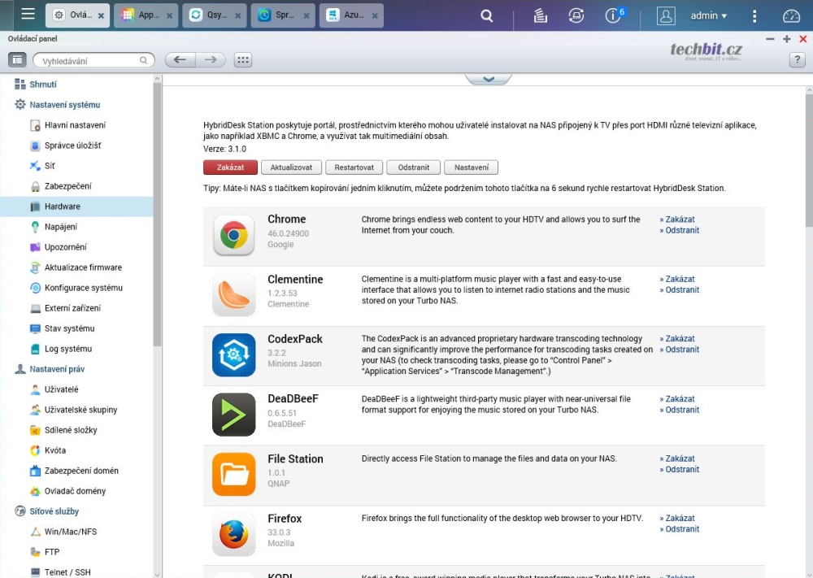Click the Restartovat button
The image size is (813, 578).
pos(354,167)
